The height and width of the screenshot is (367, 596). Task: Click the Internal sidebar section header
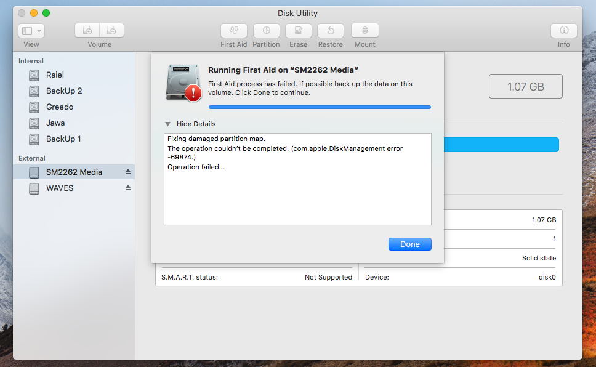coord(31,61)
